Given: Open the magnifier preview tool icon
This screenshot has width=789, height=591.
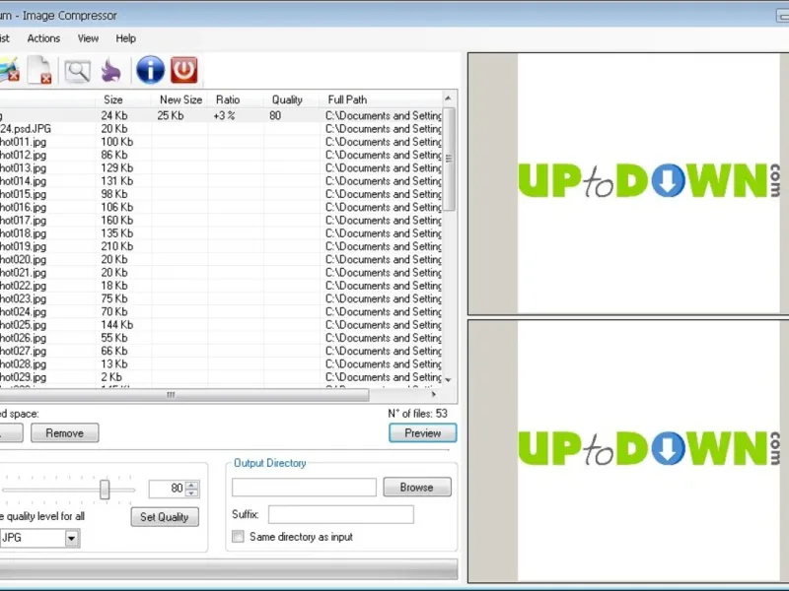Looking at the screenshot, I should tap(77, 71).
